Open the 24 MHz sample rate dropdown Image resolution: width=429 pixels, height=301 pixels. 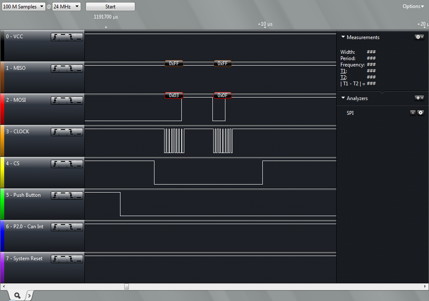coord(66,7)
